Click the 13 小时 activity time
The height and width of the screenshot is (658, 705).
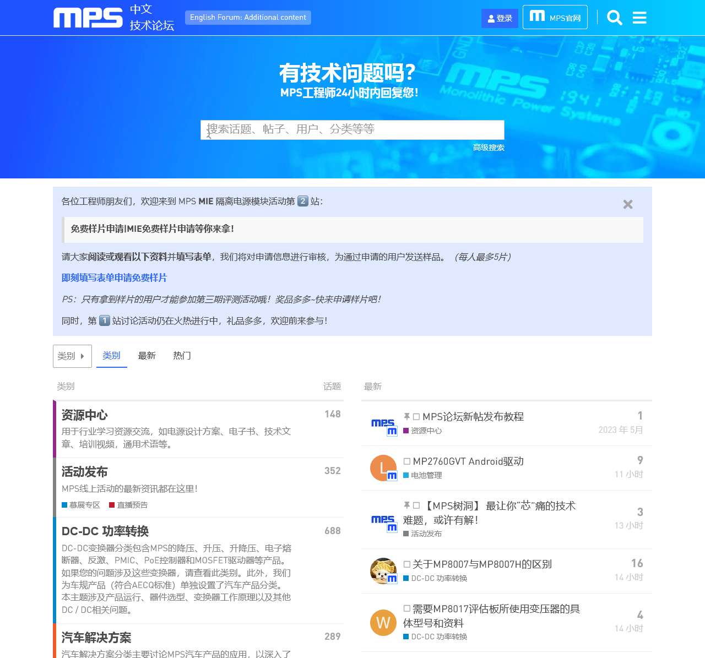(629, 526)
